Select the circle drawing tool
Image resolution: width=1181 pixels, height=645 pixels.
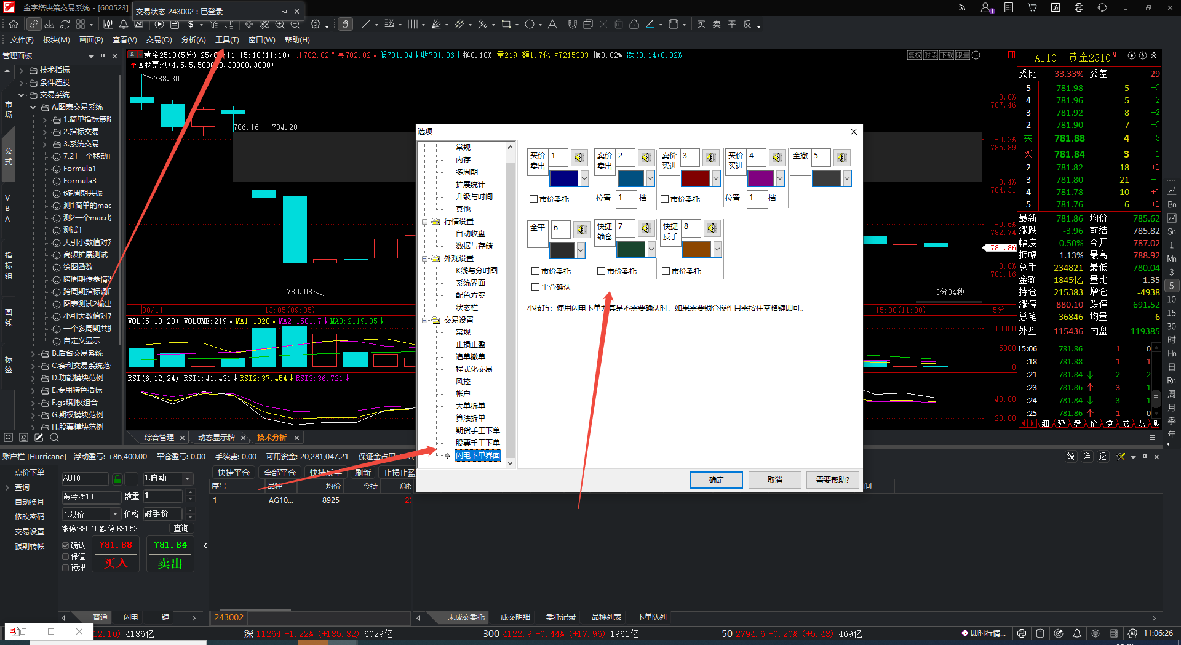tap(530, 24)
